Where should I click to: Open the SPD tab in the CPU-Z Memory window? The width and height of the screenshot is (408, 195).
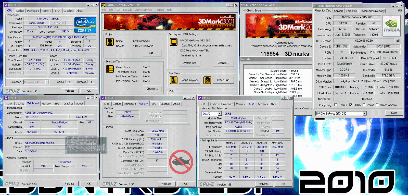tap(154, 104)
